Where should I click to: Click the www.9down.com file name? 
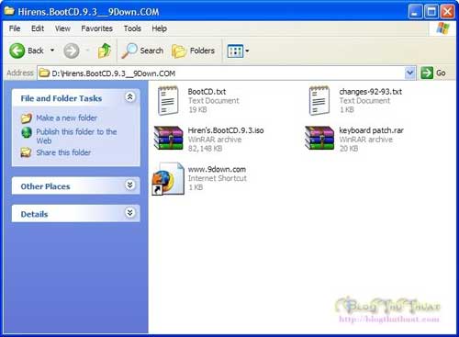click(217, 169)
